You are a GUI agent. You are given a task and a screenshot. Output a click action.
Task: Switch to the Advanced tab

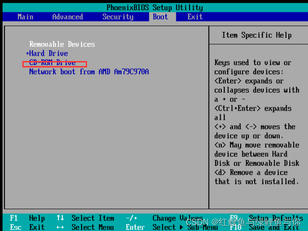coord(67,17)
